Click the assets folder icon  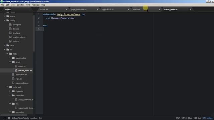click(x=8, y=16)
